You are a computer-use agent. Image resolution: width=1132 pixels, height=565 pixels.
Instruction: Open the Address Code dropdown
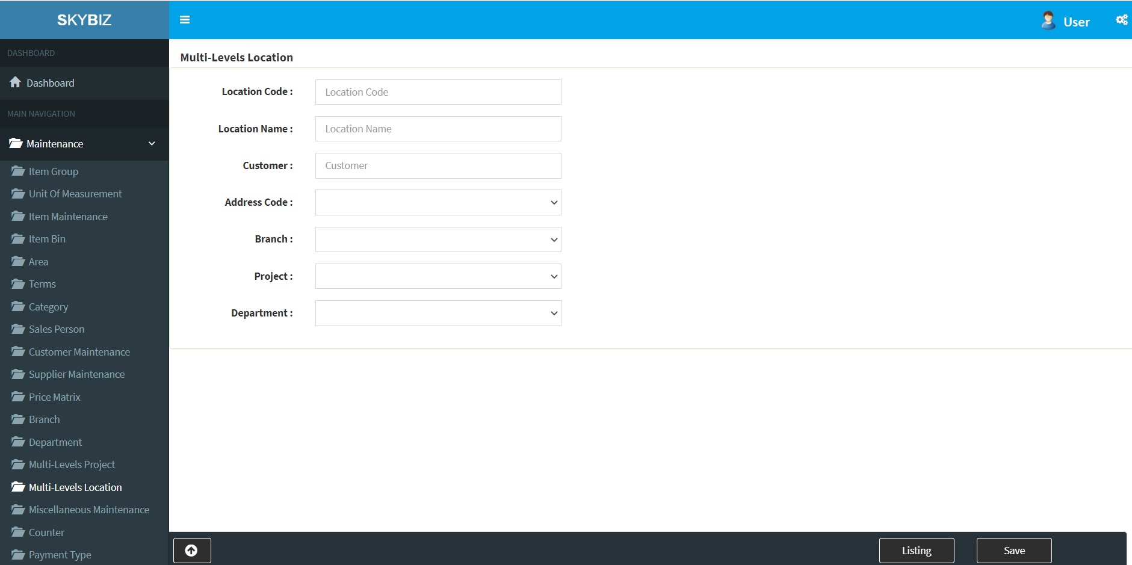pos(438,203)
